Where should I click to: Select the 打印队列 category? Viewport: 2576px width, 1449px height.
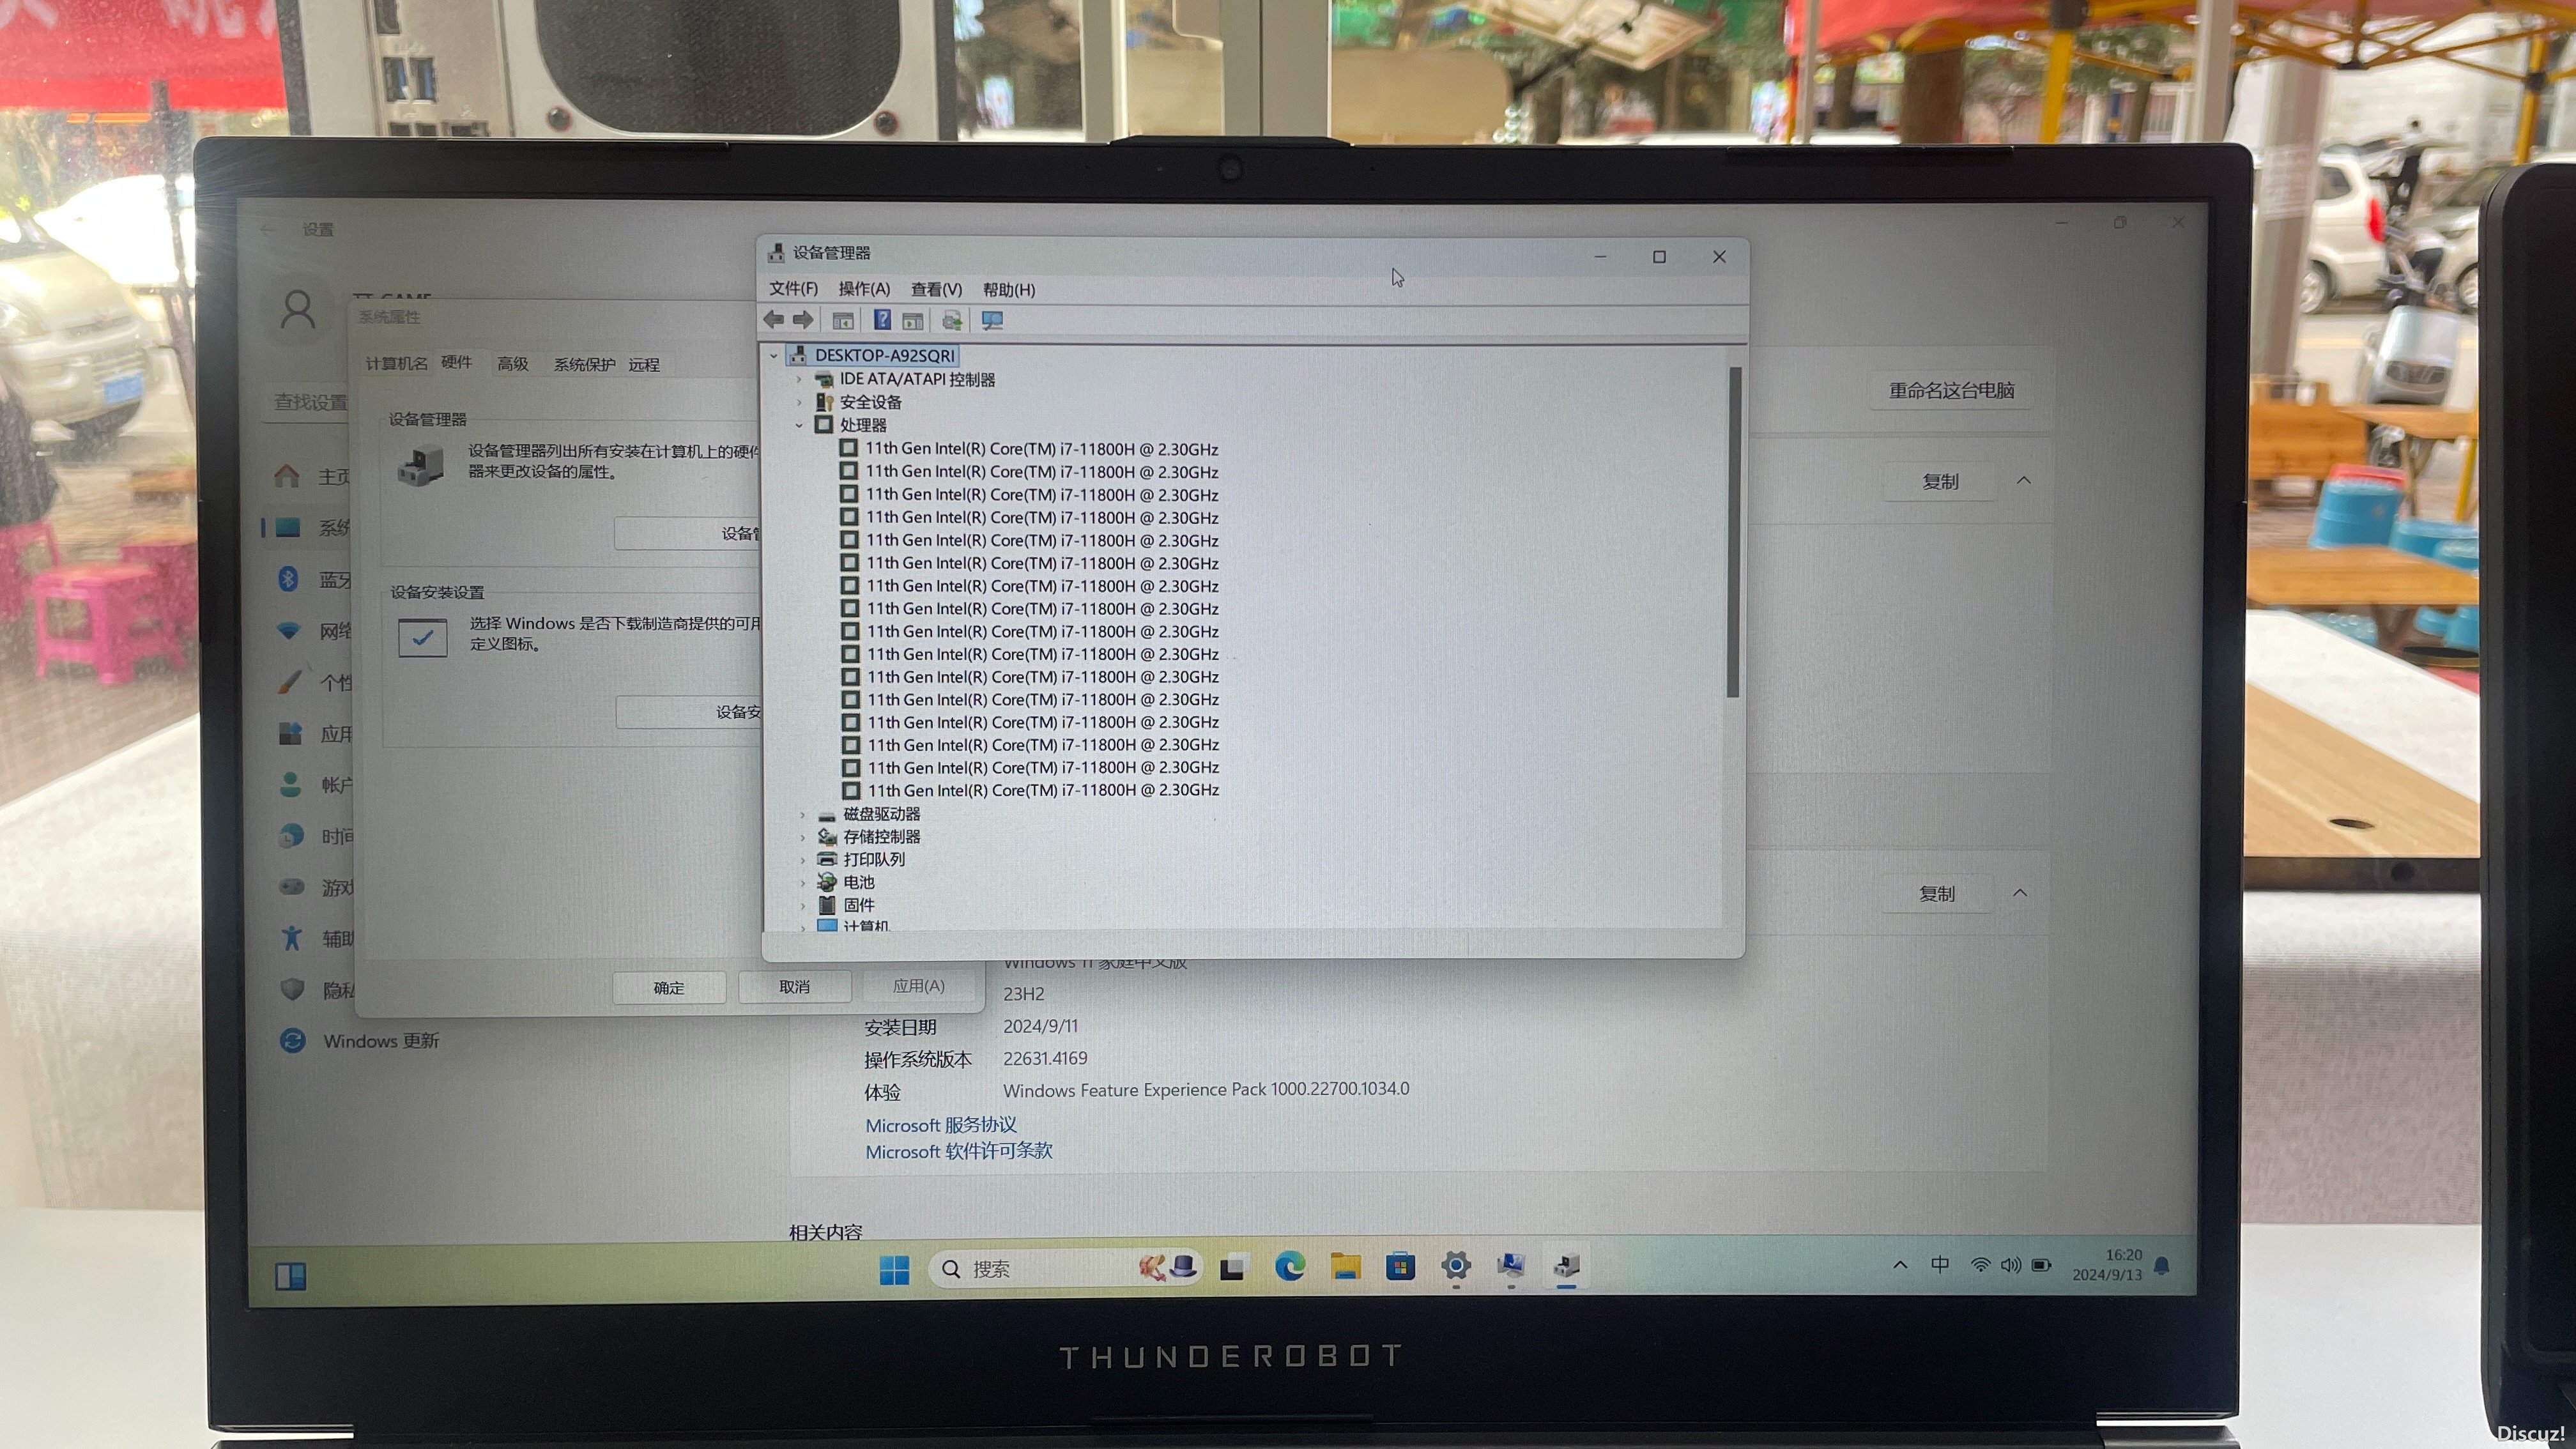point(874,860)
